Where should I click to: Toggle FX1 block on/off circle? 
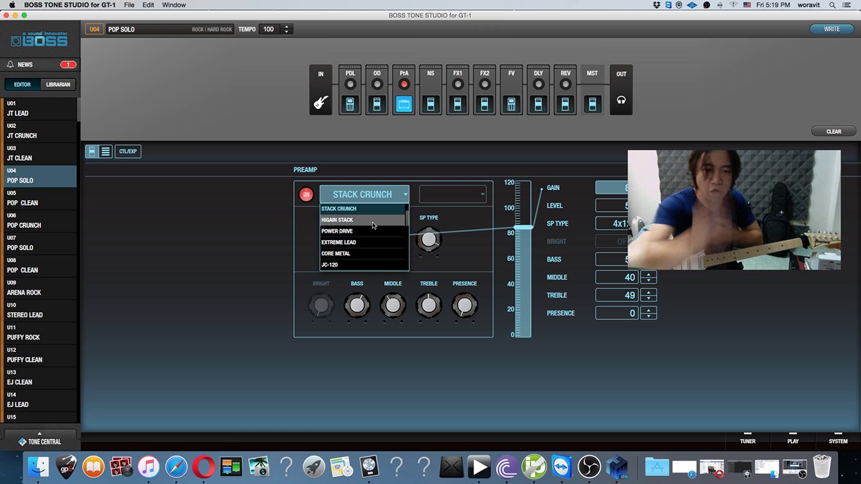coord(457,85)
